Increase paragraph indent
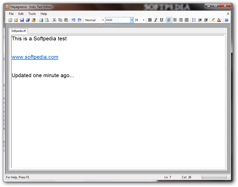238x187 pixels. pyautogui.click(x=206, y=20)
